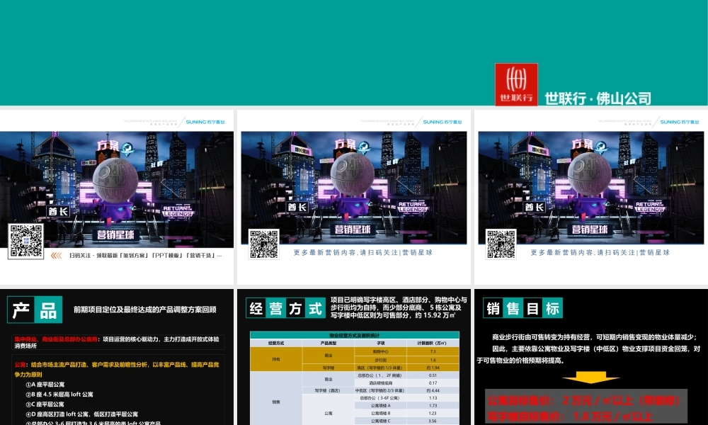
Task: Click the red Worldunion logo icon
Action: (516, 84)
